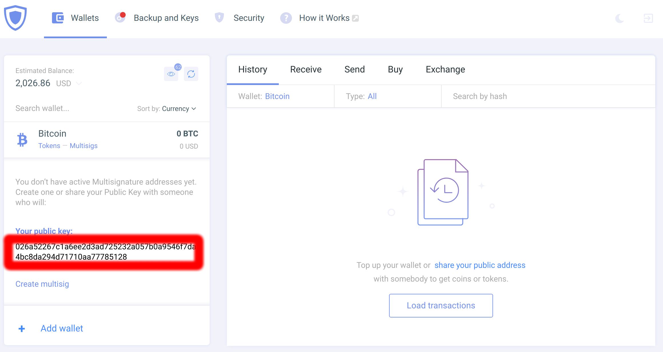Select the Bitcoin wallet row

[107, 140]
